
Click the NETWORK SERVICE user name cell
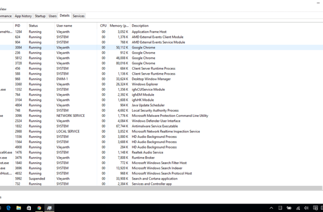[71, 116]
